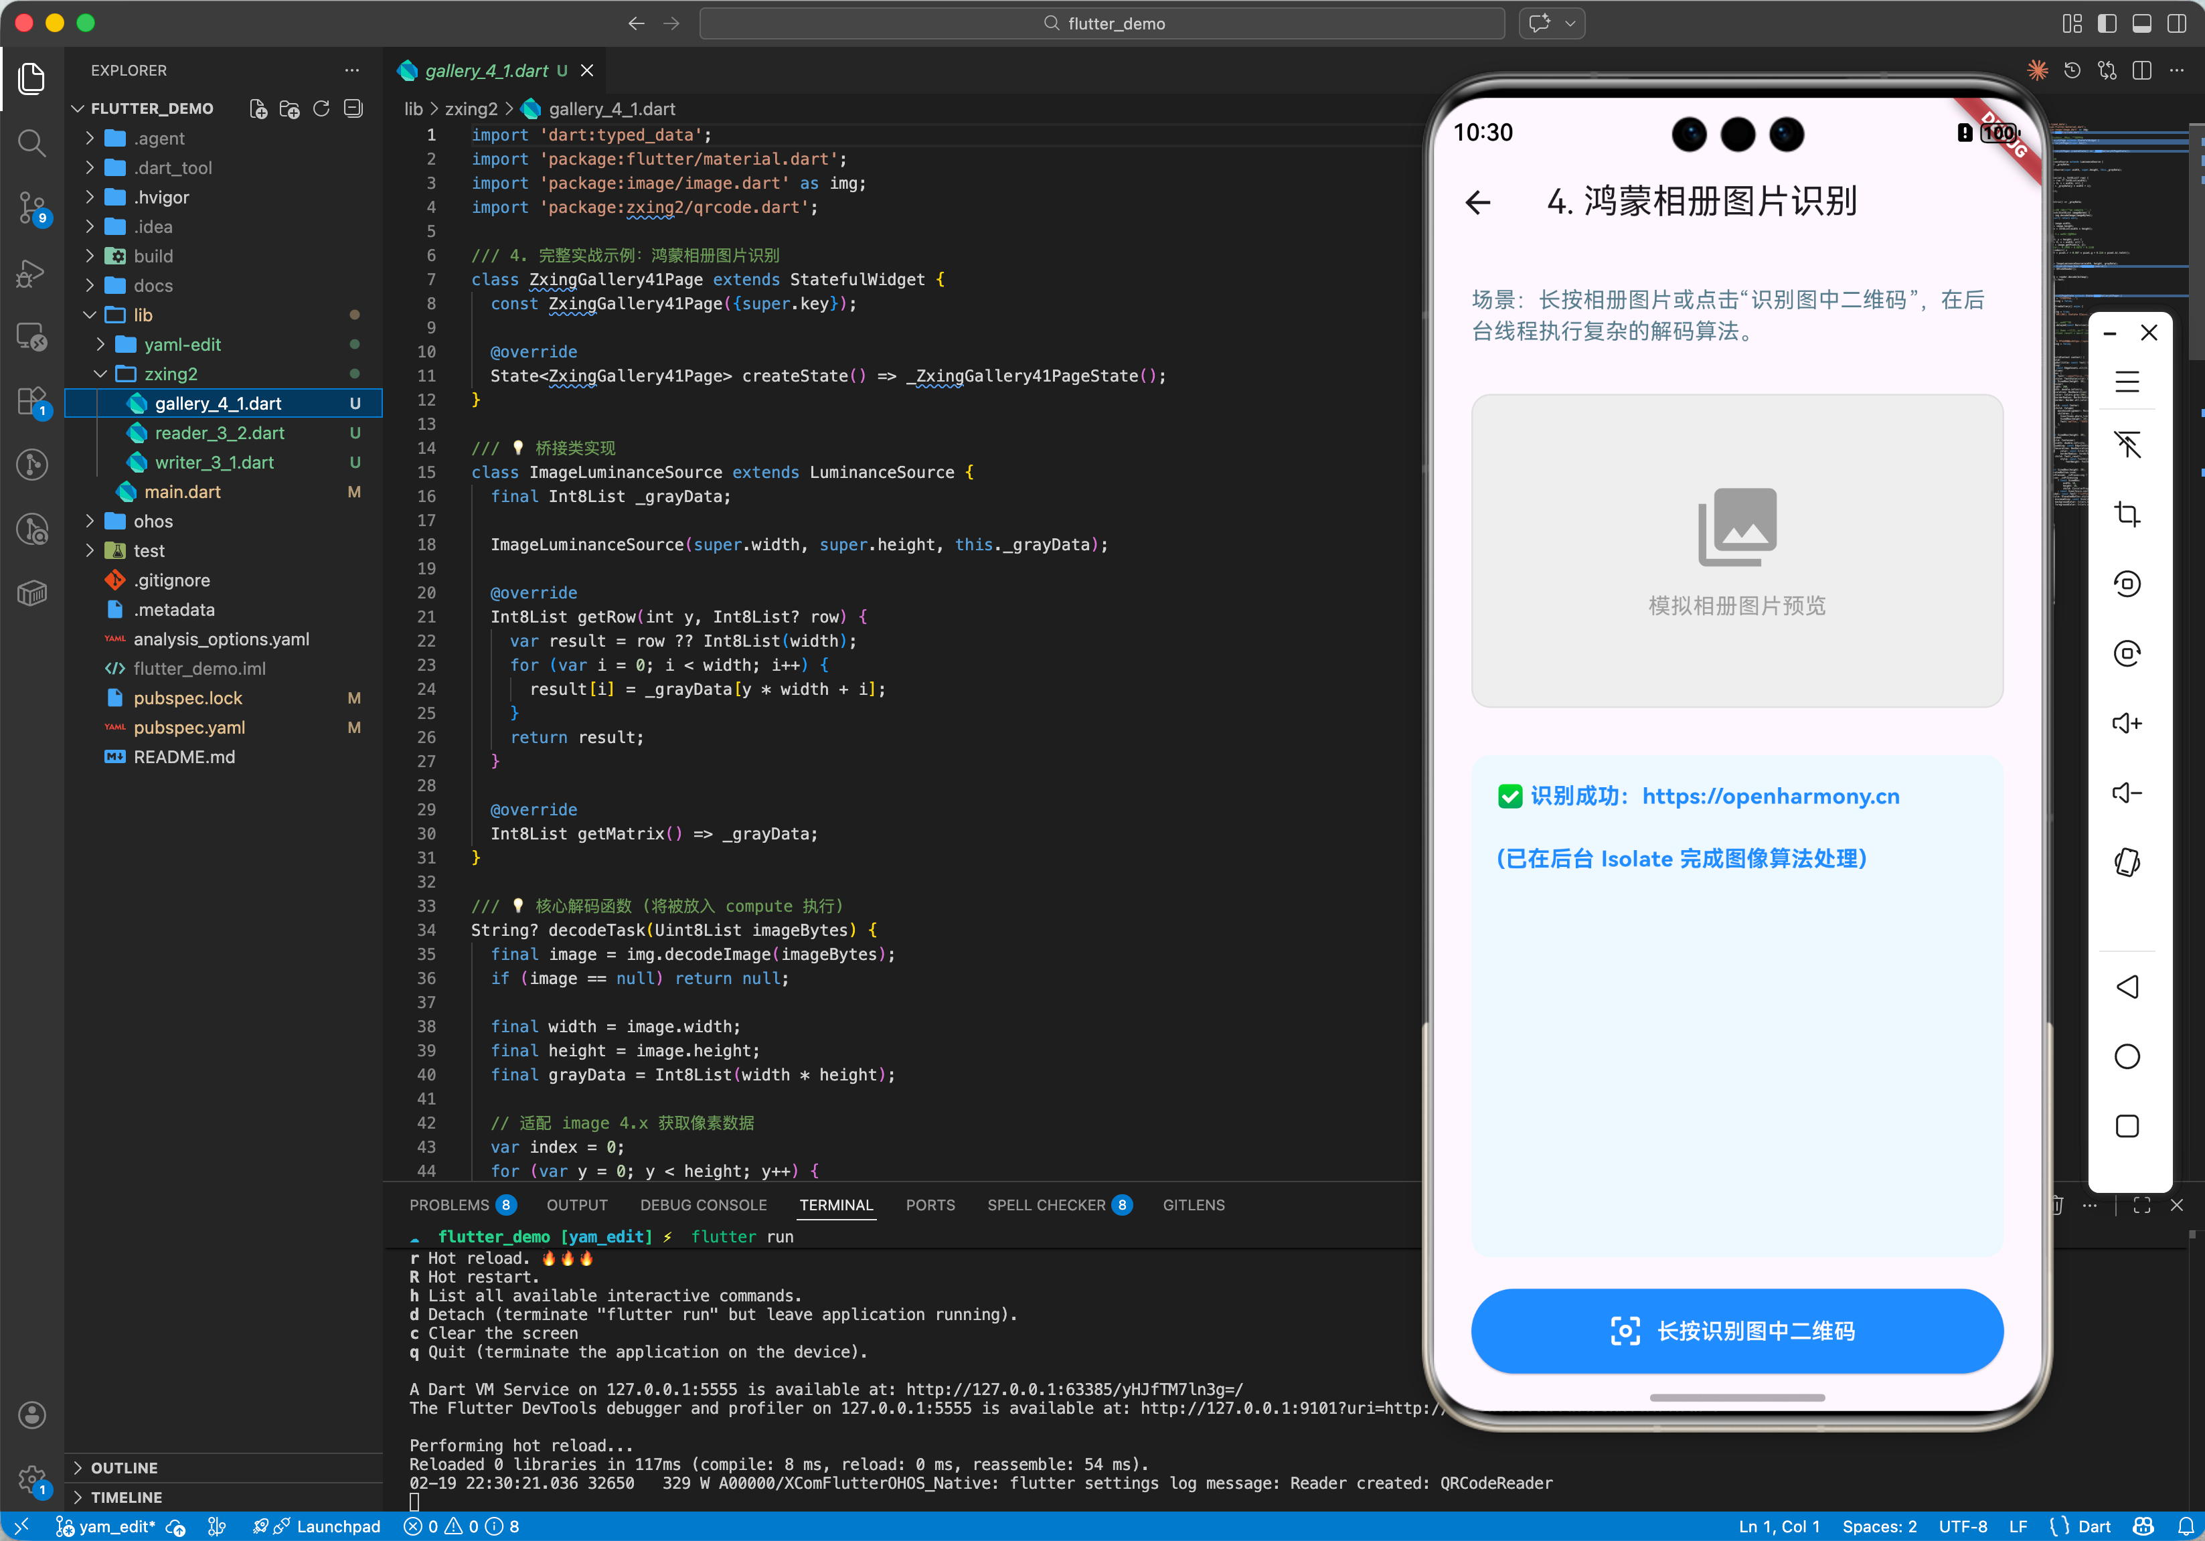
Task: Collapse the zxing2 folder
Action: point(170,374)
